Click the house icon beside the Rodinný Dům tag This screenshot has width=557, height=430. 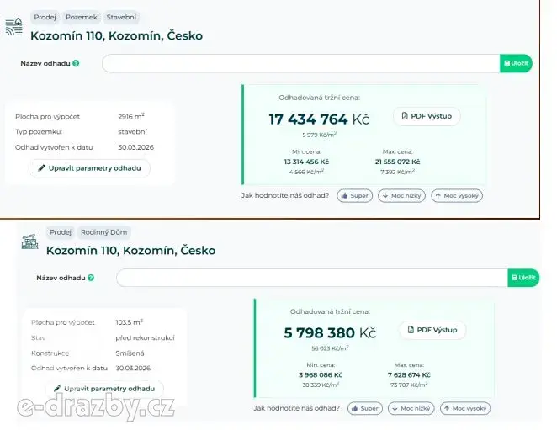30,242
